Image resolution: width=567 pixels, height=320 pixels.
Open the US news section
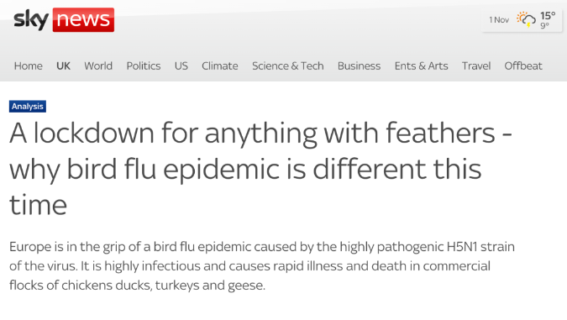(181, 66)
